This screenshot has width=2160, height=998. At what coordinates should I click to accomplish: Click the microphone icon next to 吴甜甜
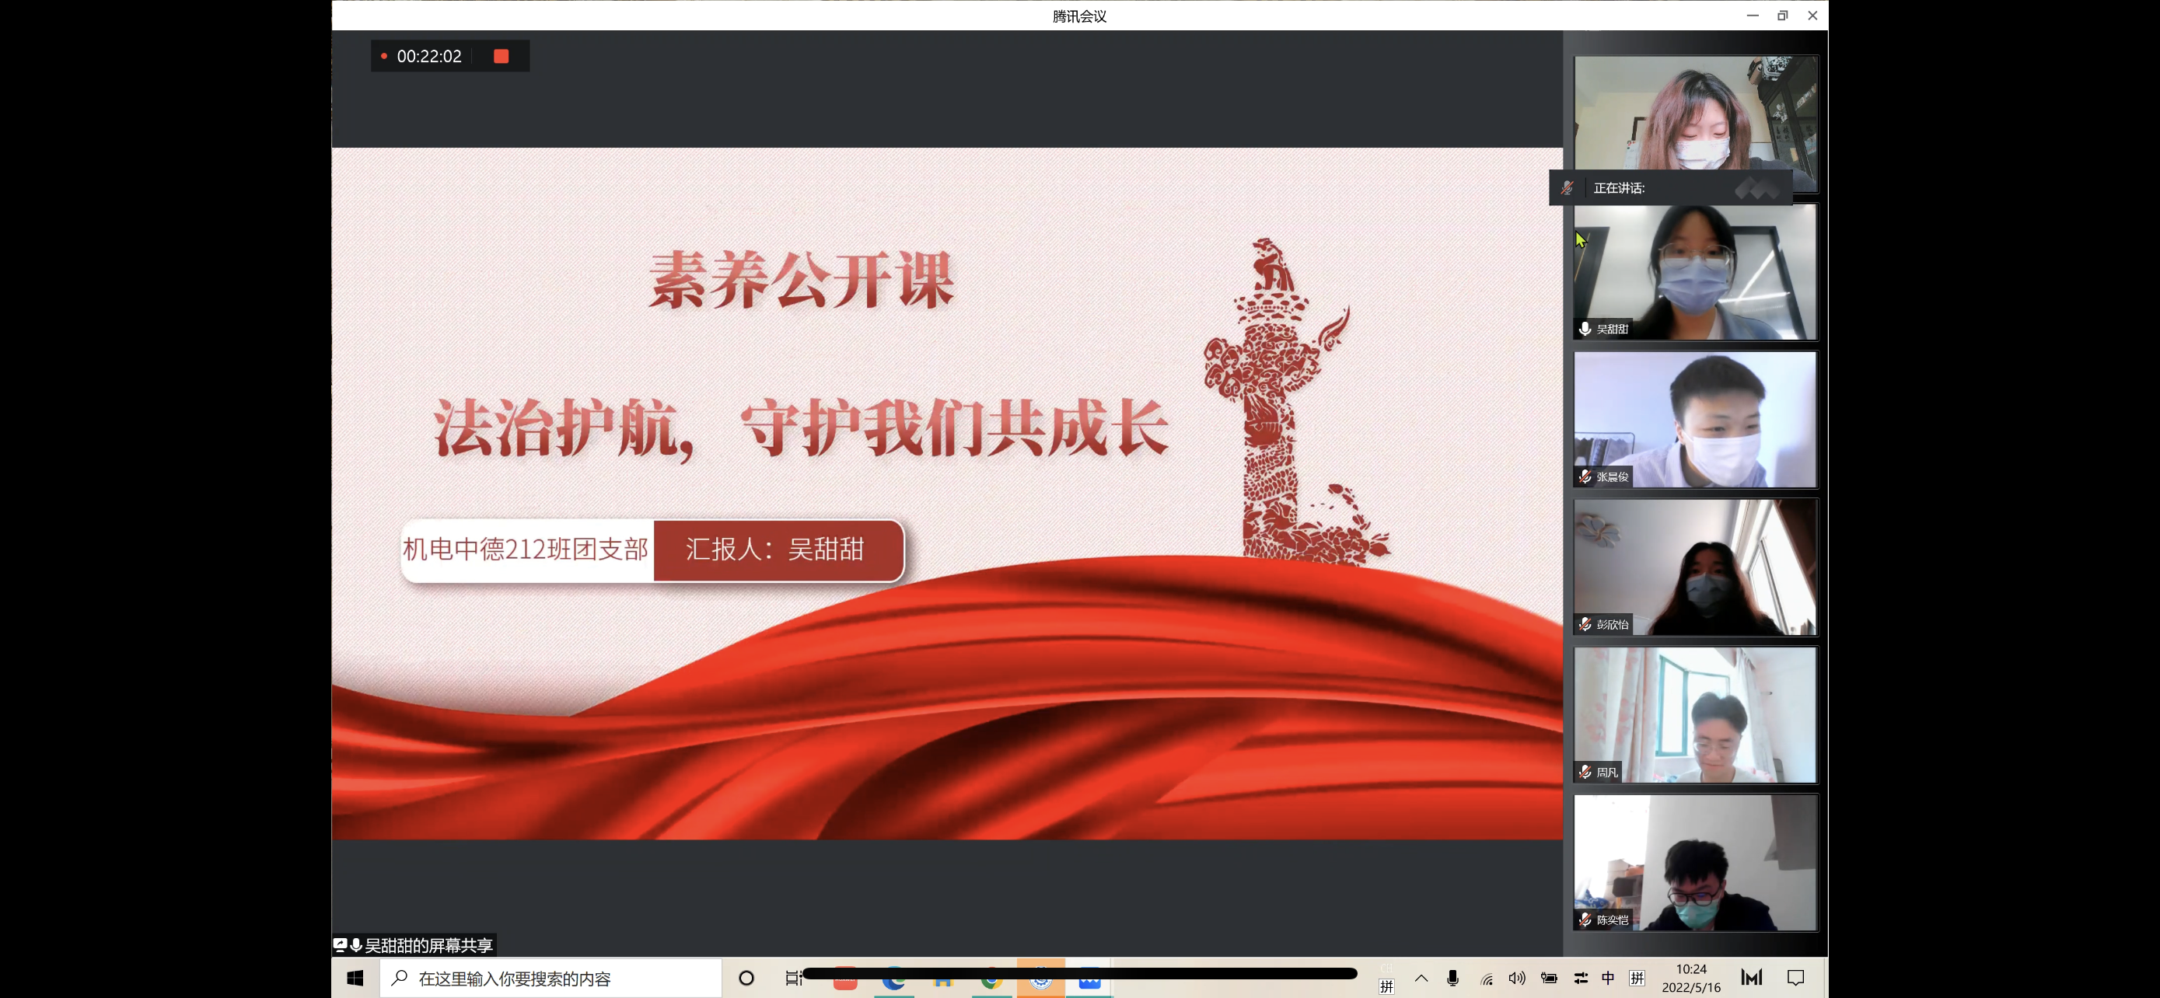[x=1585, y=330]
